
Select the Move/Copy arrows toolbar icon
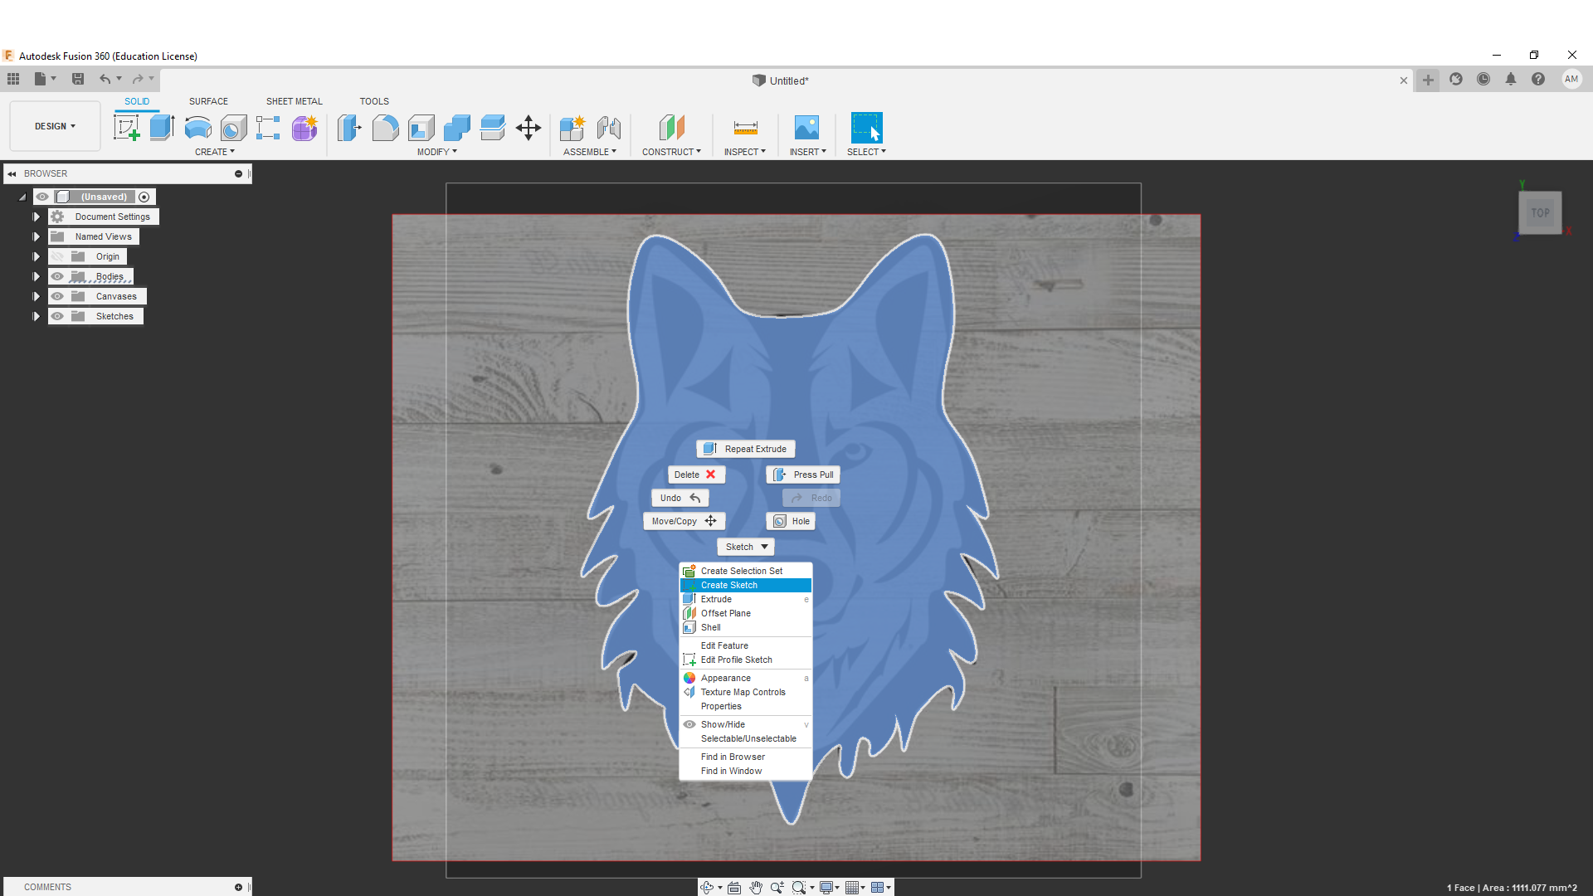pos(528,128)
